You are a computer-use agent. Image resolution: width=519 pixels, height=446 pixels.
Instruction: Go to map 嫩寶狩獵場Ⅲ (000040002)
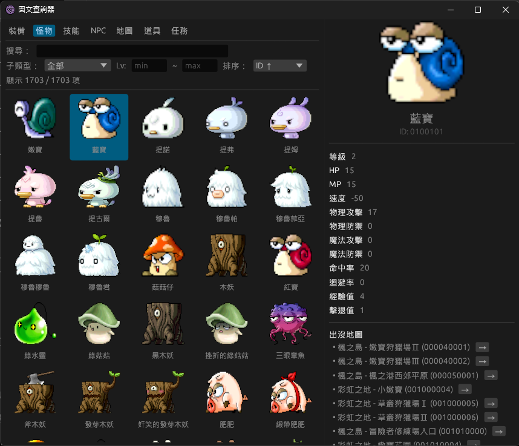(x=482, y=361)
